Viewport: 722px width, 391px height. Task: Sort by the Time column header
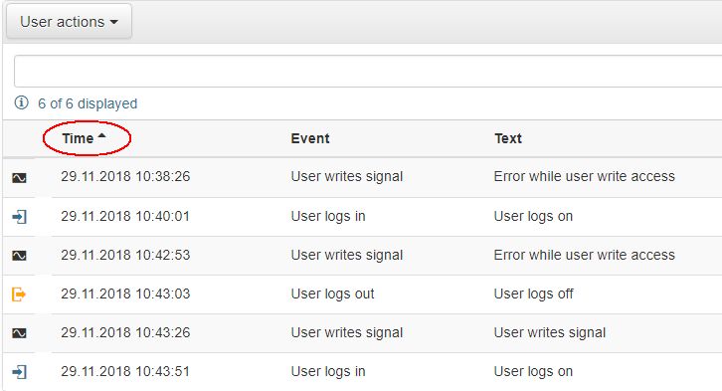click(78, 138)
